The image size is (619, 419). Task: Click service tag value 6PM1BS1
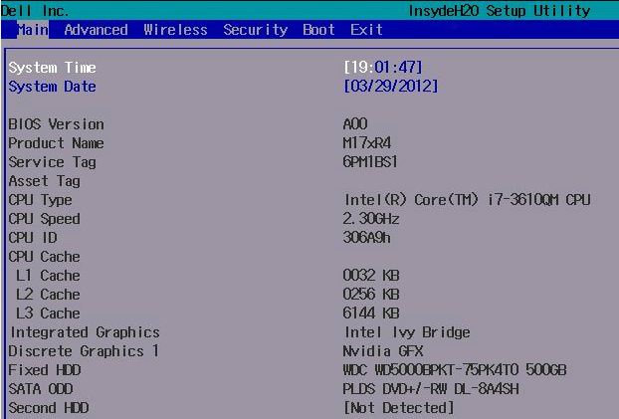[x=370, y=162]
